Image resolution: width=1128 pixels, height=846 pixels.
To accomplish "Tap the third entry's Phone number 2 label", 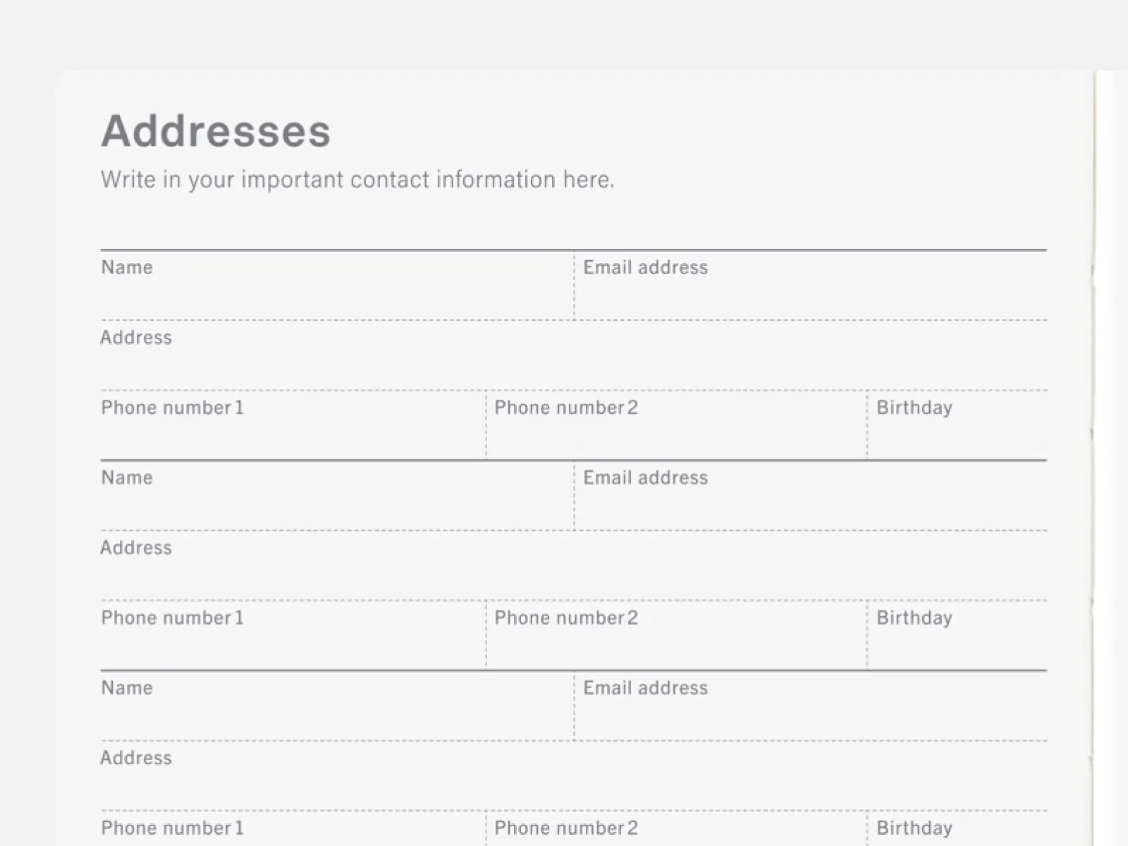I will [566, 828].
